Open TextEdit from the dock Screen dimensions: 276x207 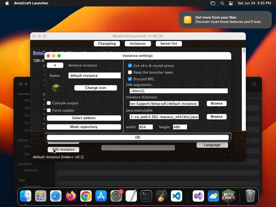[131, 196]
